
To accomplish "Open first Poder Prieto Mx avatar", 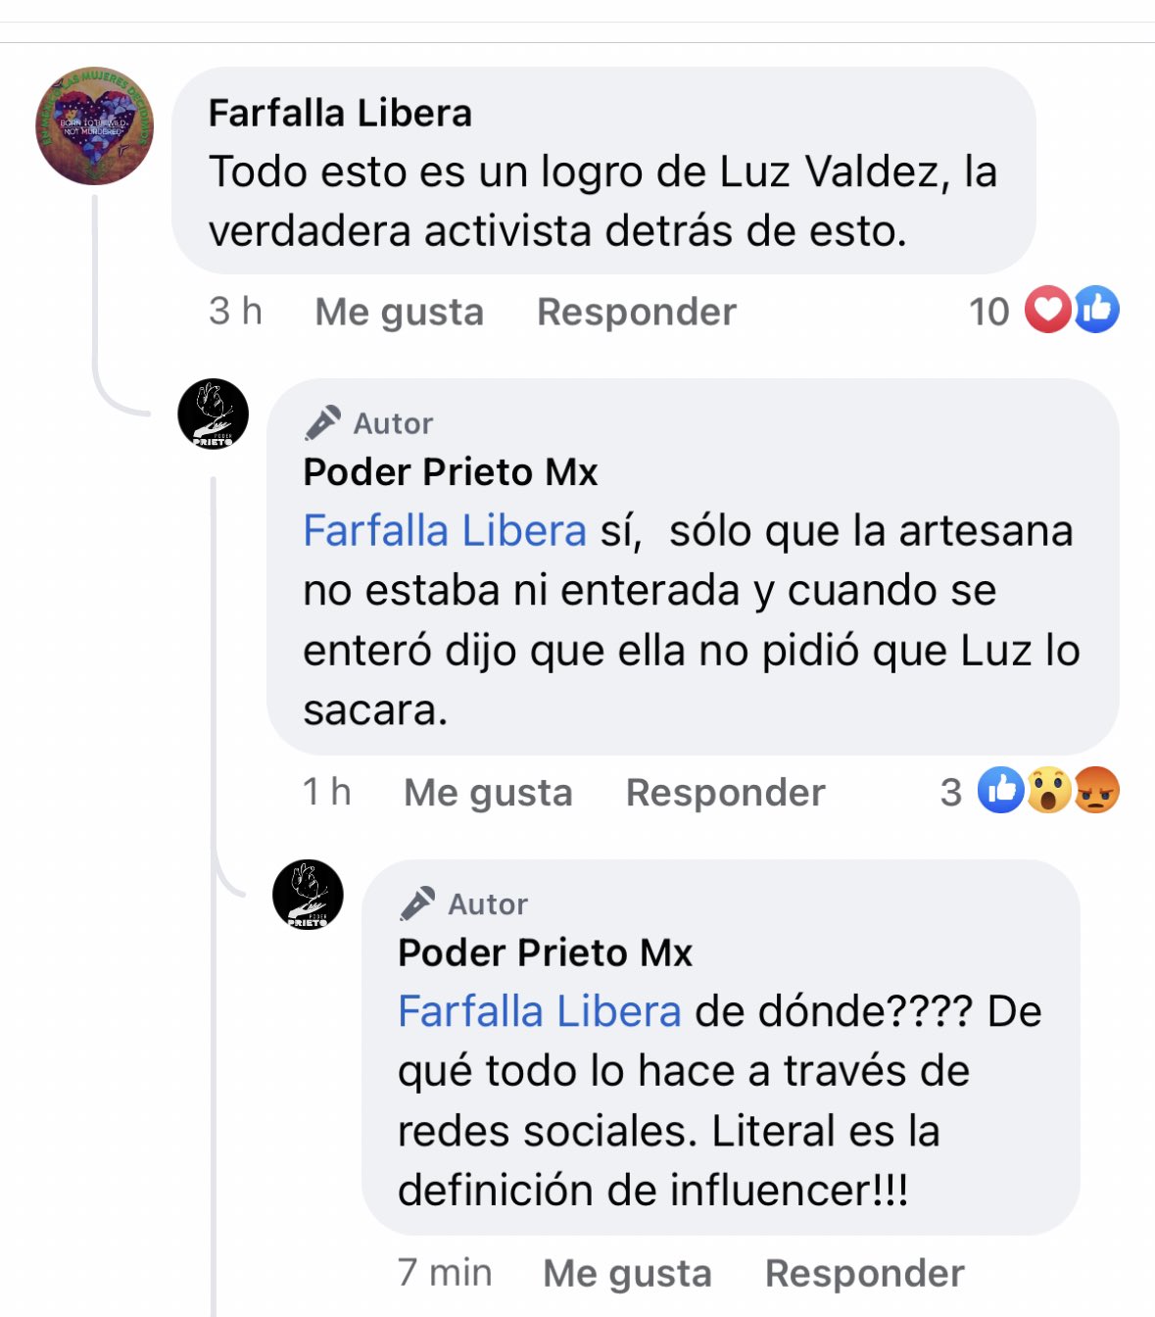I will [213, 415].
